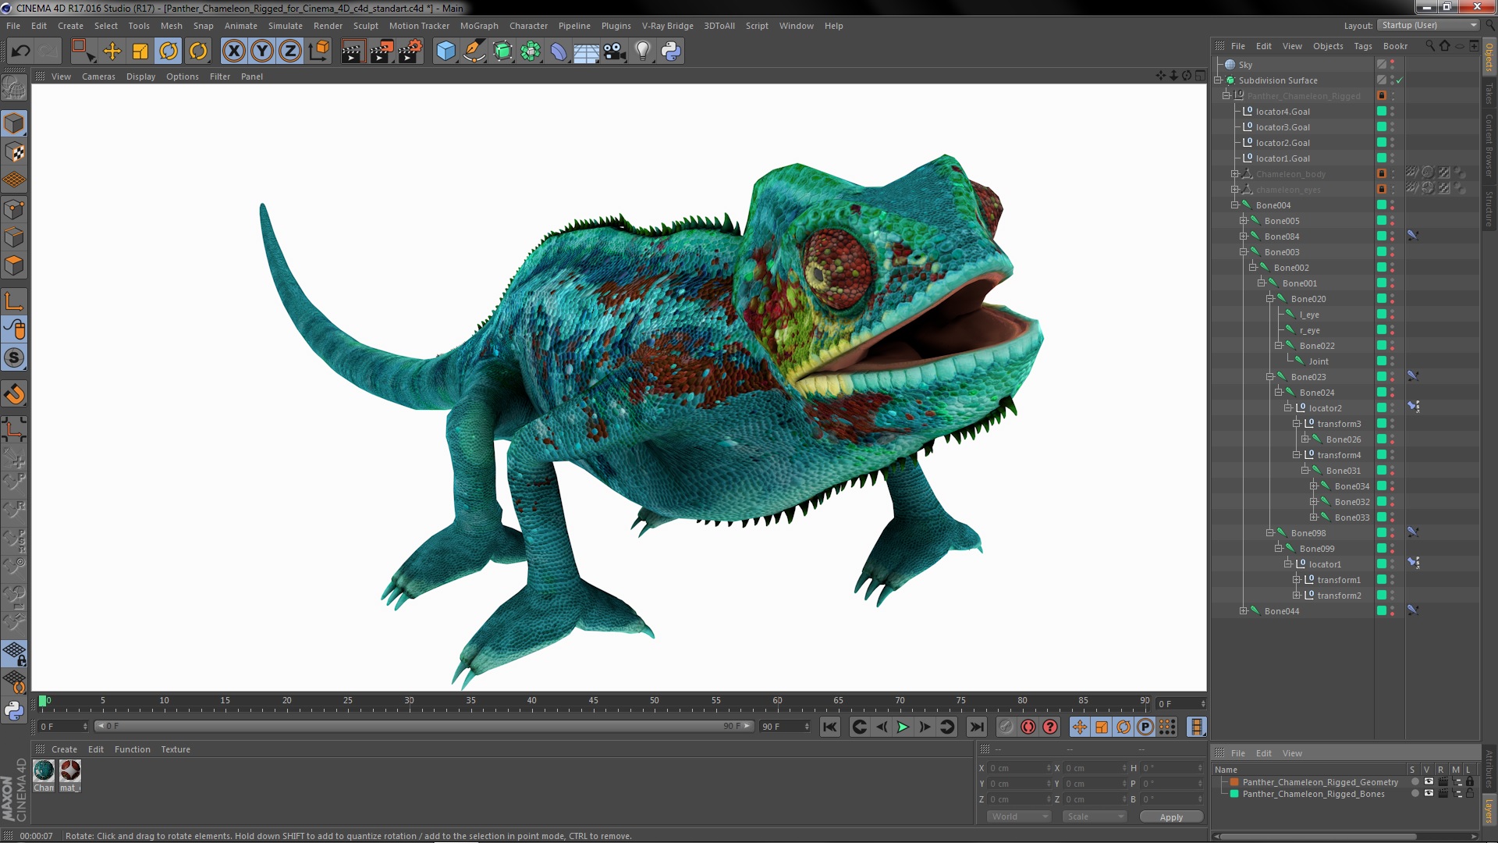Select the Live Selection tool
1498x843 pixels.
83,52
